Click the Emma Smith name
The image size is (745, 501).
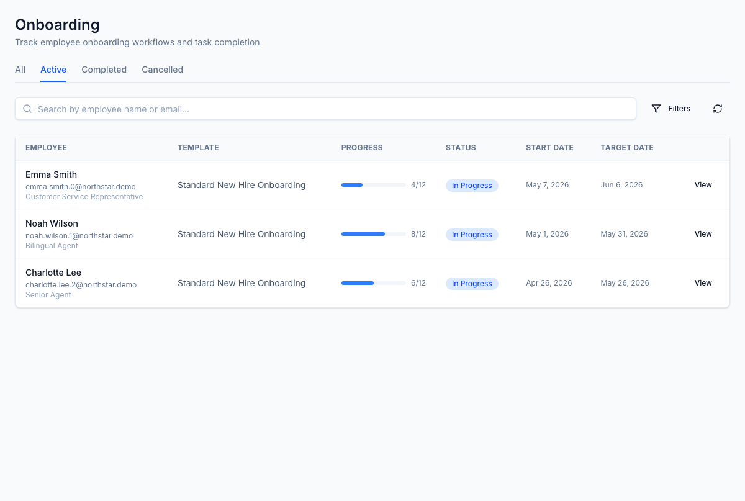tap(51, 174)
